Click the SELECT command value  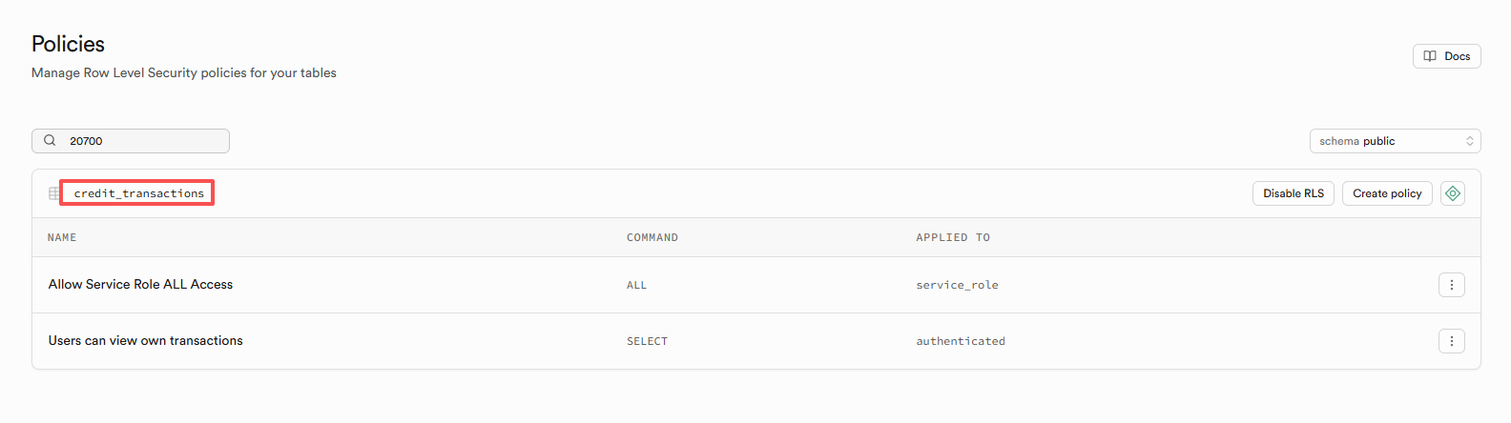(647, 341)
